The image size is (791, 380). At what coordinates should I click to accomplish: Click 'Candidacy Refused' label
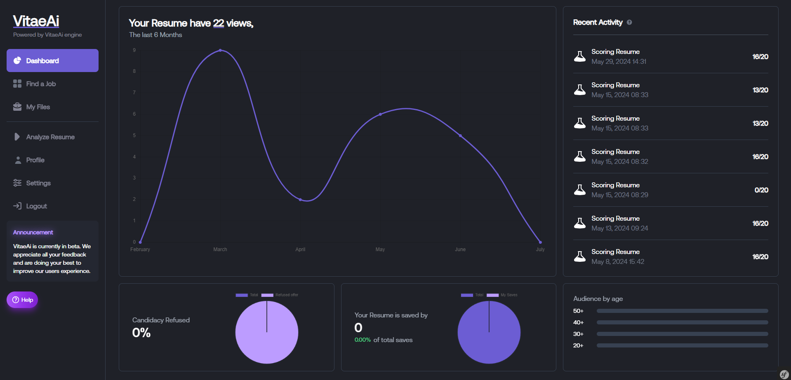click(x=161, y=320)
